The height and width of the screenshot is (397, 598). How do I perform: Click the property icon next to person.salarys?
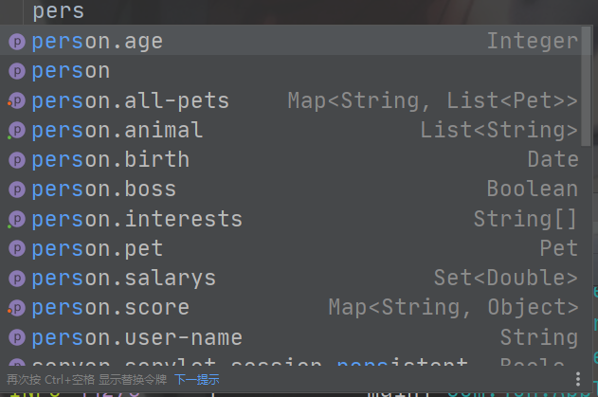coord(16,279)
